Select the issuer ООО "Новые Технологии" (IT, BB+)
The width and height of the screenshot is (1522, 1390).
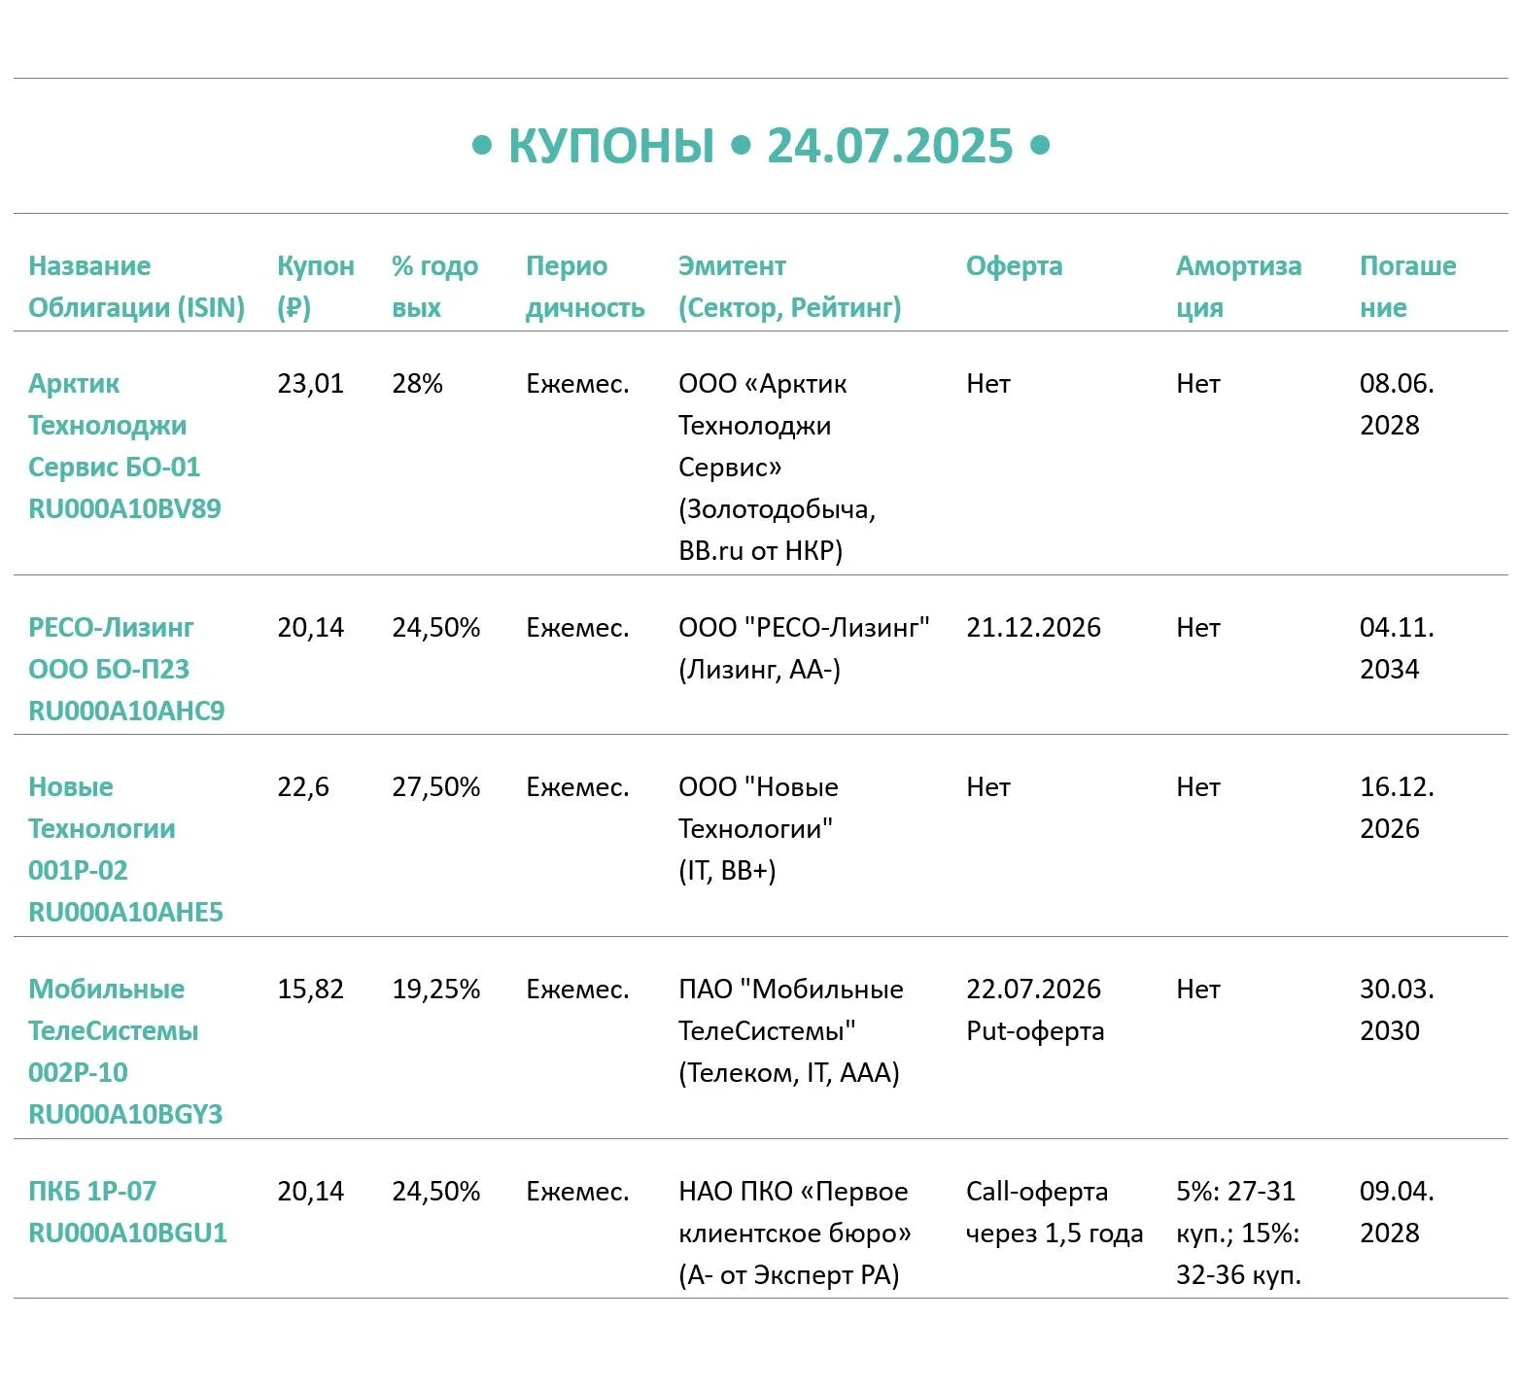click(758, 829)
